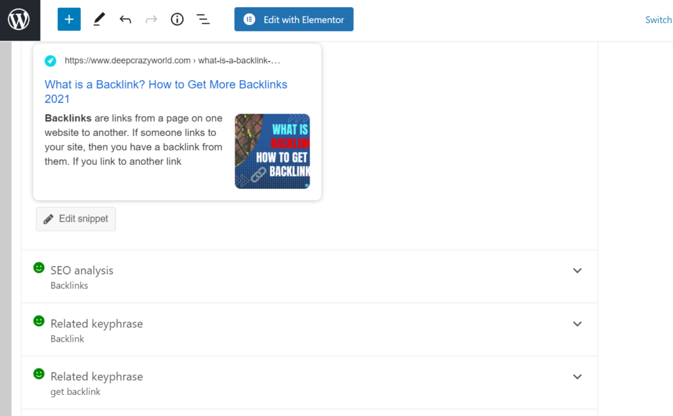Screen dimensions: 673x416
Task: Click green smiley beside SEO analysis
Action: click(x=39, y=268)
